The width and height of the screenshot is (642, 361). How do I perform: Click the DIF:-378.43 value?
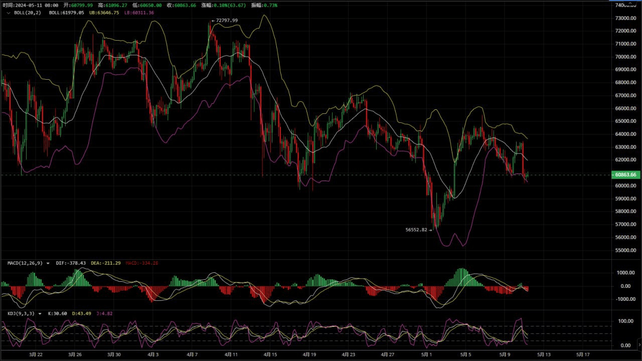pyautogui.click(x=71, y=263)
